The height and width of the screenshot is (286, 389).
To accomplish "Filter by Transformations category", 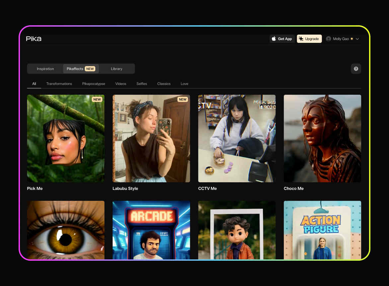I will pyautogui.click(x=59, y=84).
